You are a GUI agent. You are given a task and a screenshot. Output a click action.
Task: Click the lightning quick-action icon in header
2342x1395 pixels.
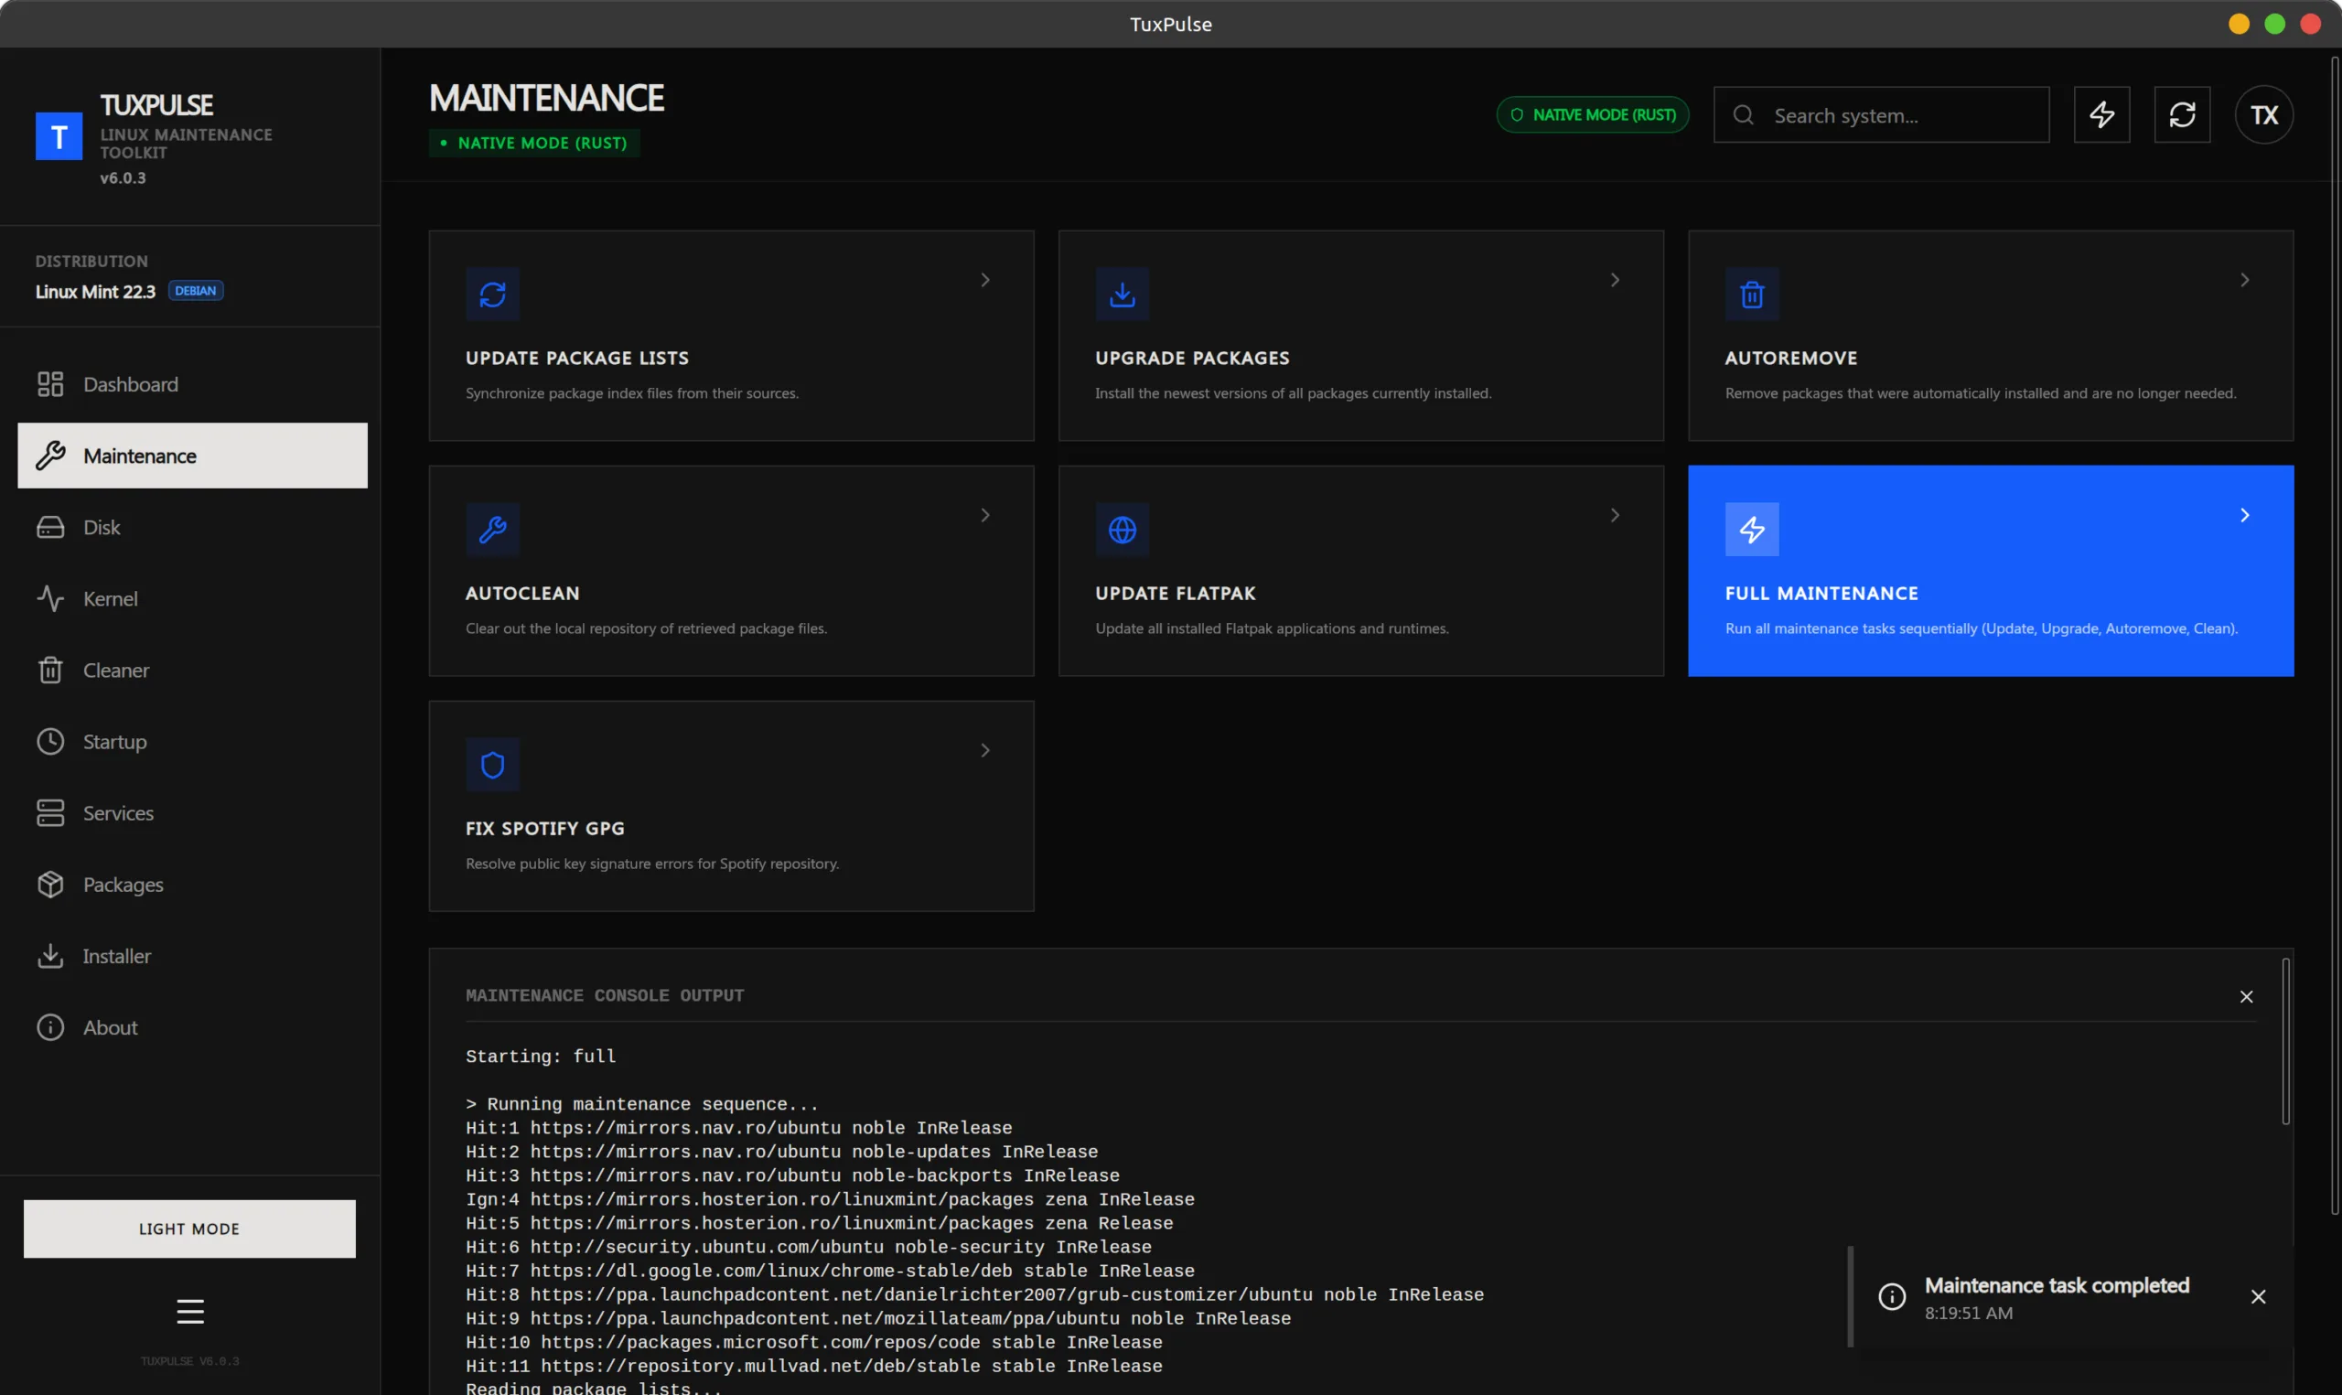[2101, 114]
